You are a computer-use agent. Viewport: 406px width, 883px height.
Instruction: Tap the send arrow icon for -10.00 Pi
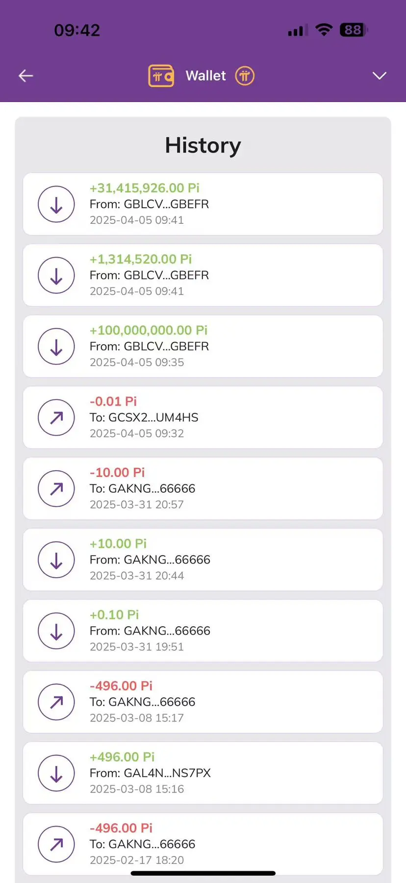[56, 489]
